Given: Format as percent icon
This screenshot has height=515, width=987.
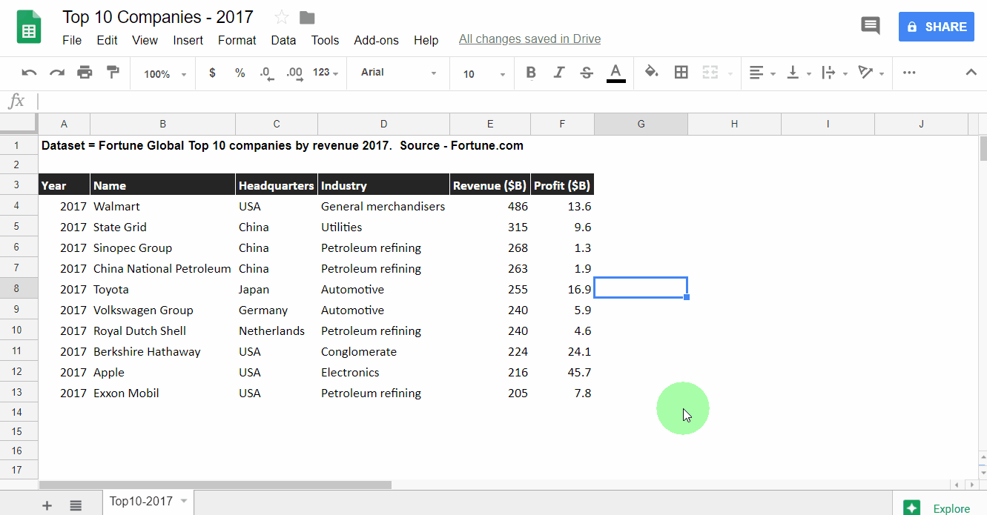Looking at the screenshot, I should 240,73.
